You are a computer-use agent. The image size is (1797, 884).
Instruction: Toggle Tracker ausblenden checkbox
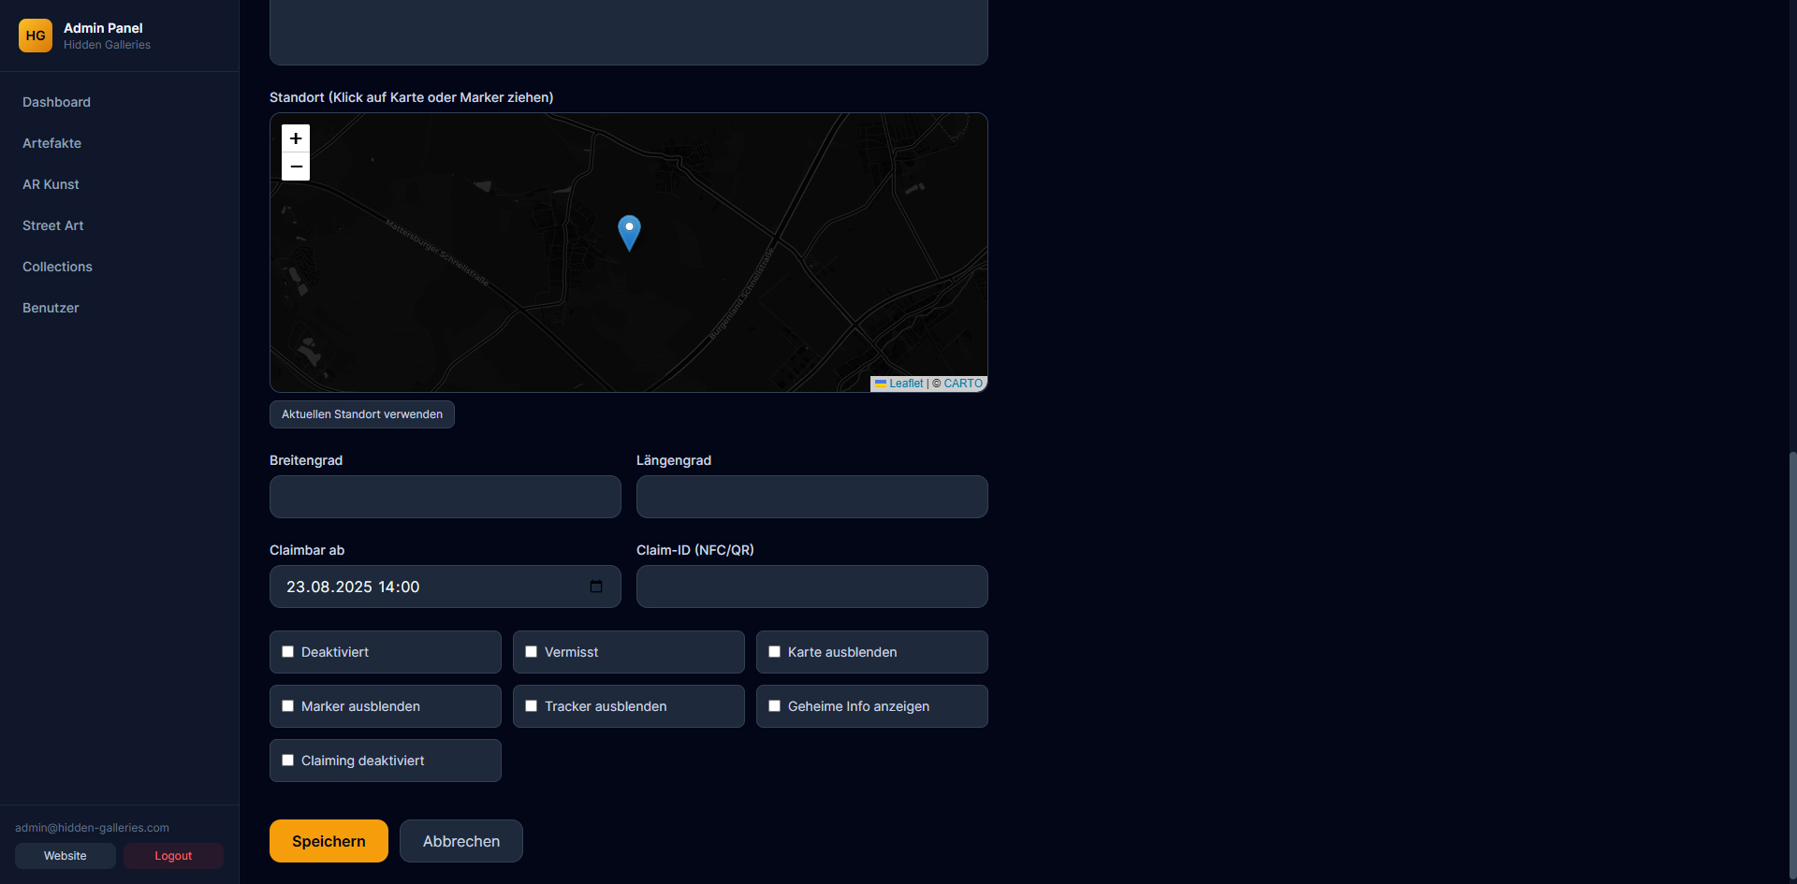[532, 706]
